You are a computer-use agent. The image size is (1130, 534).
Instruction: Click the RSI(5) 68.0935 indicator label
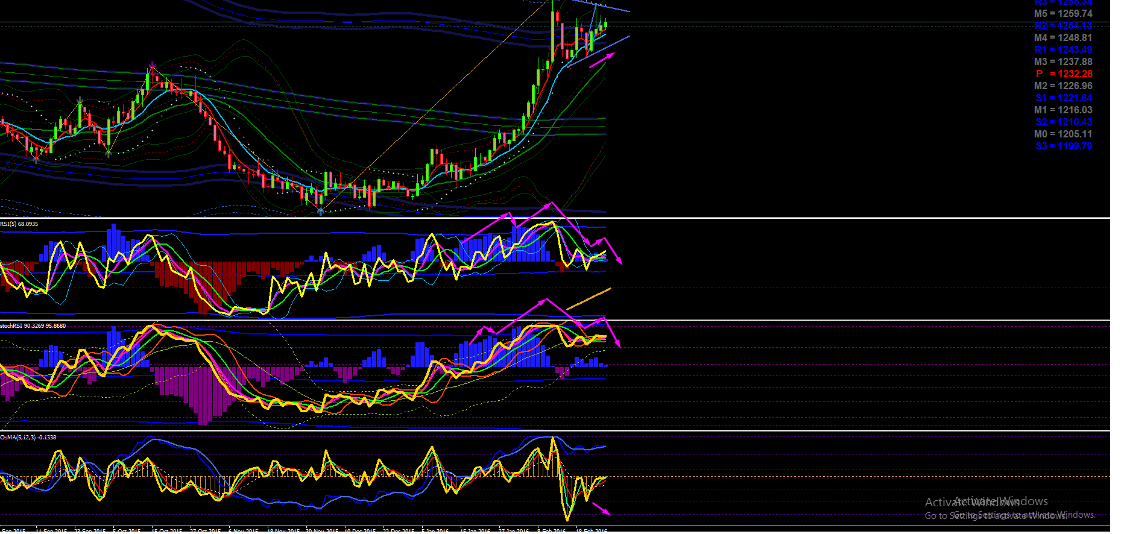coord(19,224)
